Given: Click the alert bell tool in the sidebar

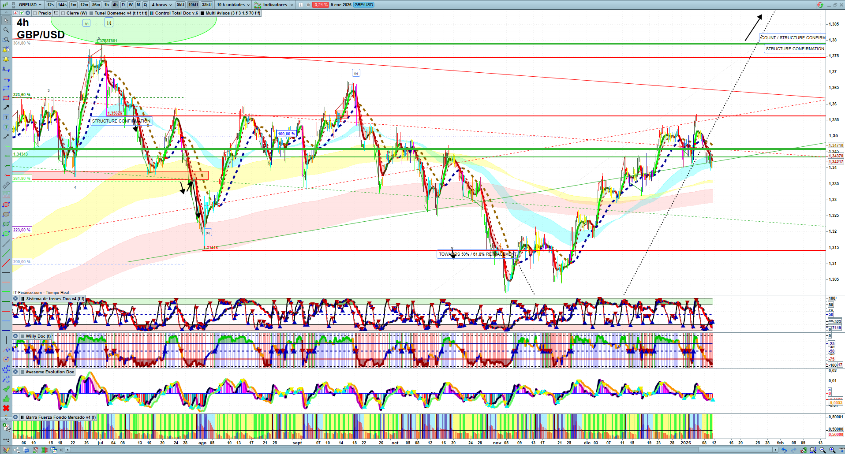Looking at the screenshot, I should coord(6,59).
